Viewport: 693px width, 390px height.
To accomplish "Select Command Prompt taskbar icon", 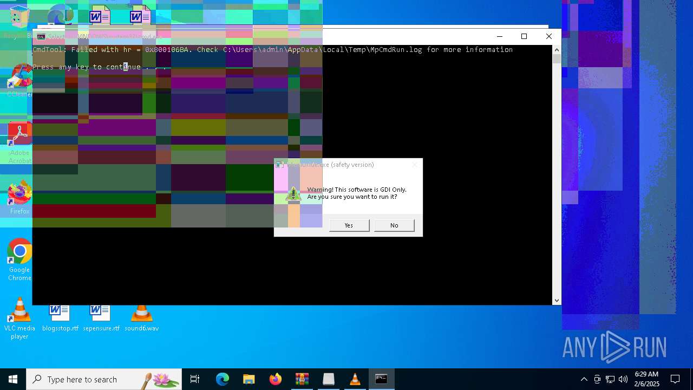I will click(x=381, y=379).
